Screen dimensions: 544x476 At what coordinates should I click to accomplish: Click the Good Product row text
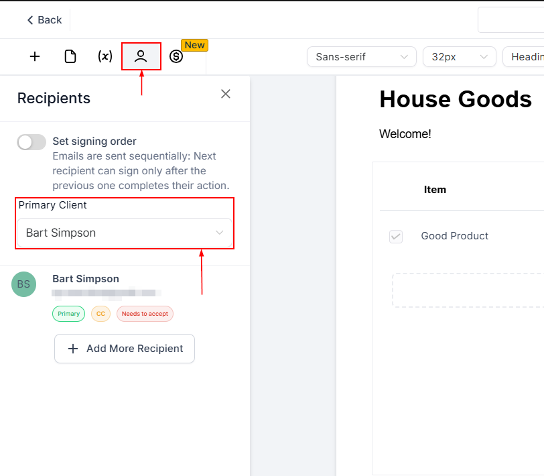[x=454, y=236]
